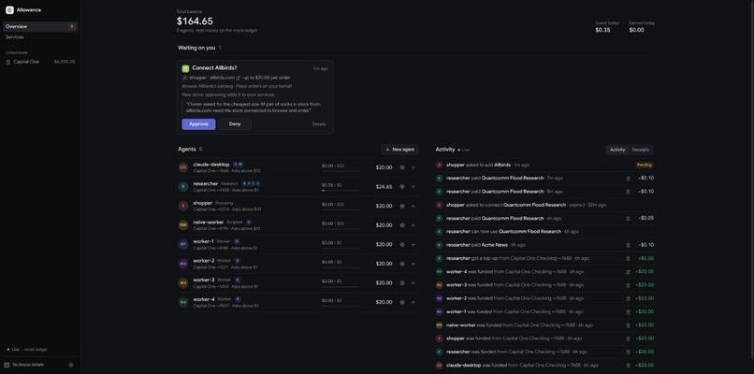754x374 pixels.
Task: Open naive-worker agent avatar in Agents list
Action: pyautogui.click(x=183, y=225)
